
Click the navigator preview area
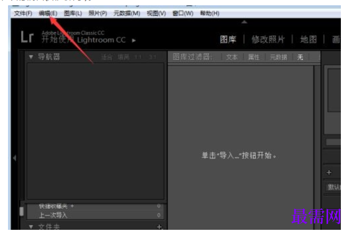tap(95, 131)
